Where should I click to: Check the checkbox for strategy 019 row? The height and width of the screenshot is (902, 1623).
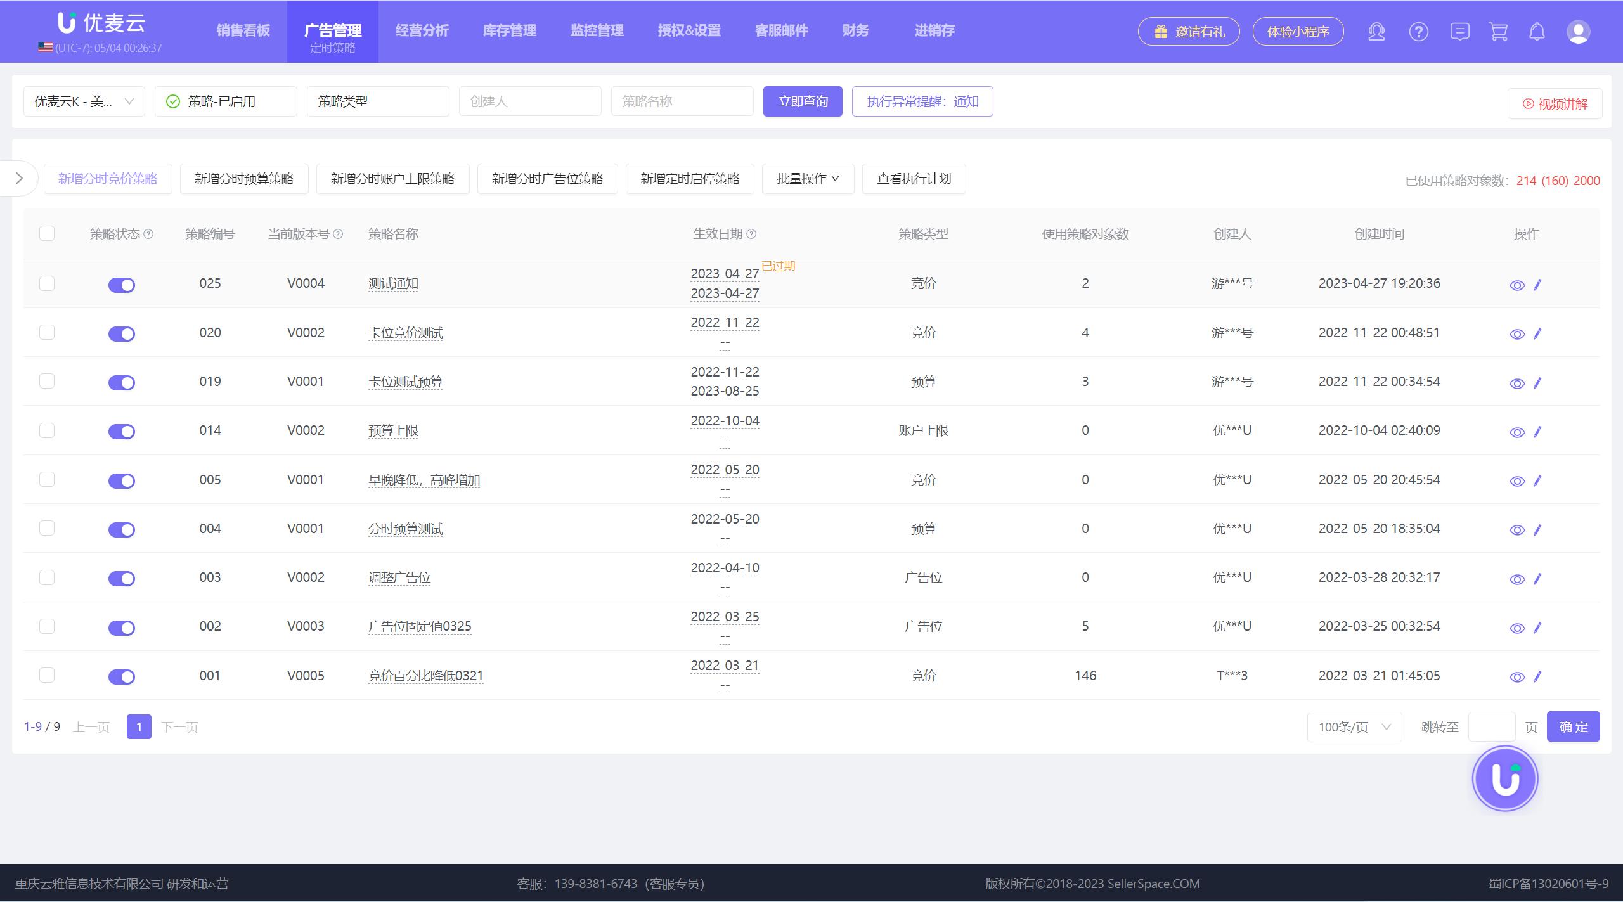[x=47, y=381]
